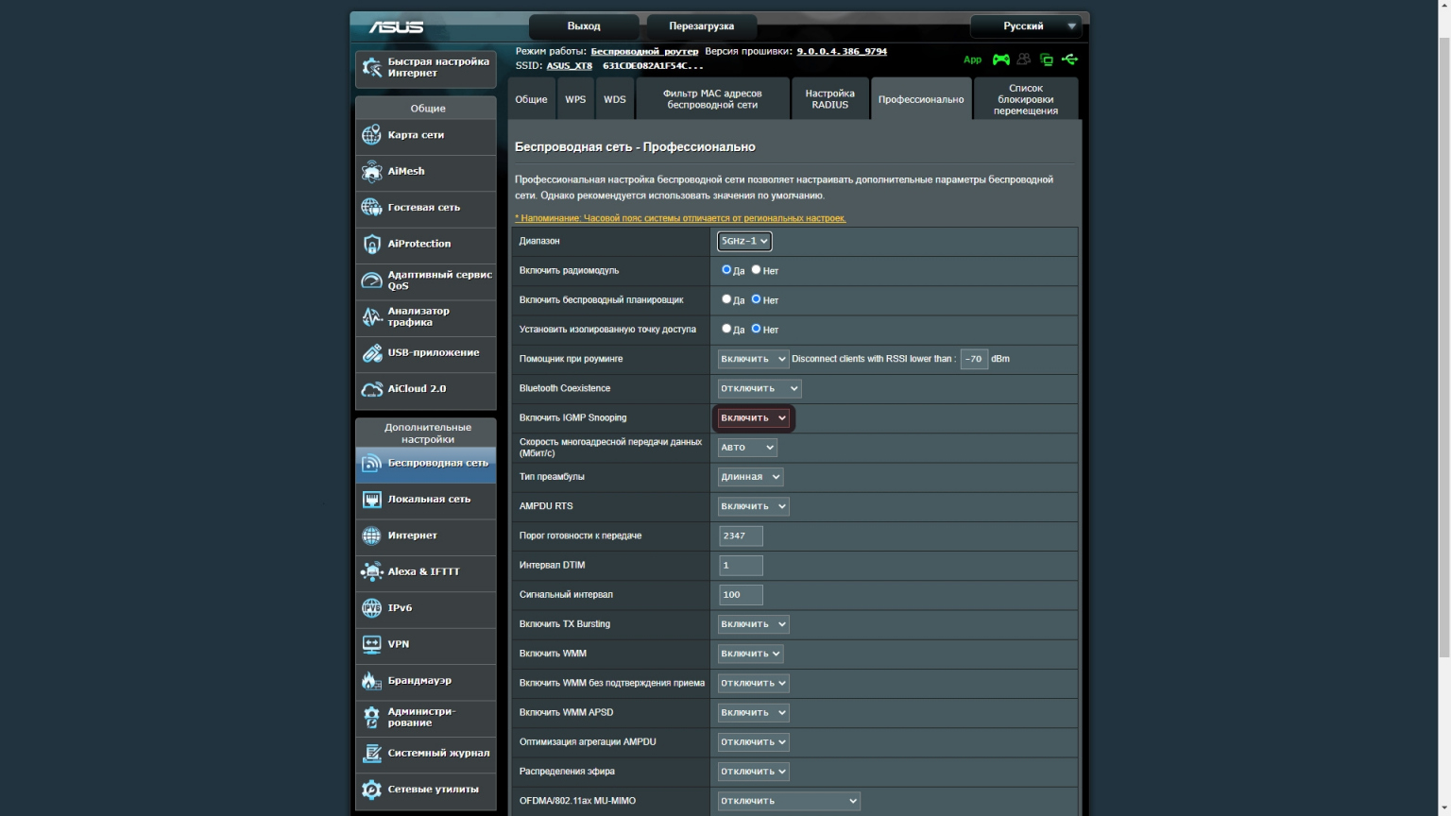Select Беспроводная сеть wireless icon

(x=372, y=463)
